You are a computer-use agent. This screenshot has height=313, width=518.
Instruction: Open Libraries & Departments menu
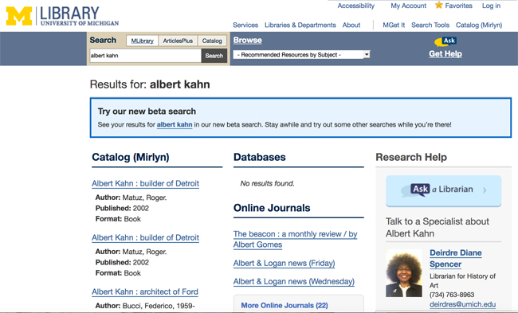300,25
